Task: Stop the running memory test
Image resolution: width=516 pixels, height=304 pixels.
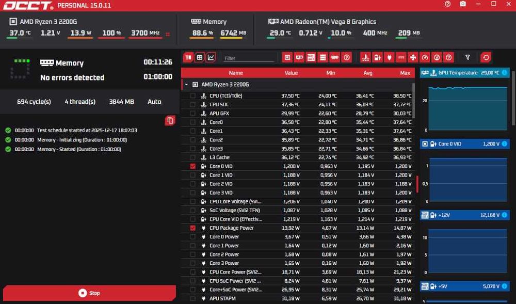Action: [89, 293]
